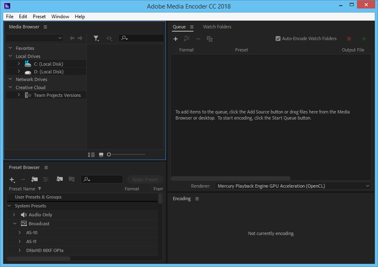378x267 pixels.
Task: Click the Media Browser search field
Action: point(141,38)
